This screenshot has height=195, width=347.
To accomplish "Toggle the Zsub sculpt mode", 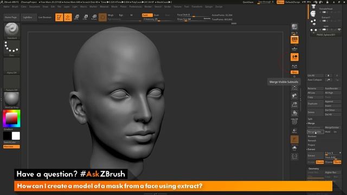I will pyautogui.click(x=156, y=15).
